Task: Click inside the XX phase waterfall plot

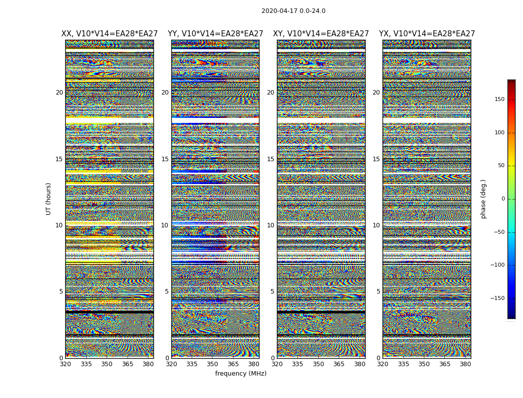Action: point(109,199)
